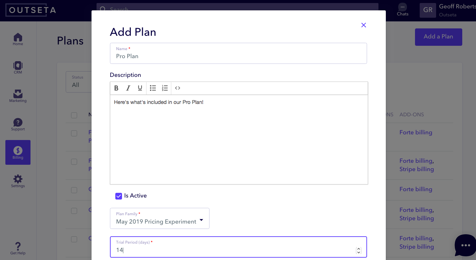Apply italic formatting in description toolbar

coord(128,88)
